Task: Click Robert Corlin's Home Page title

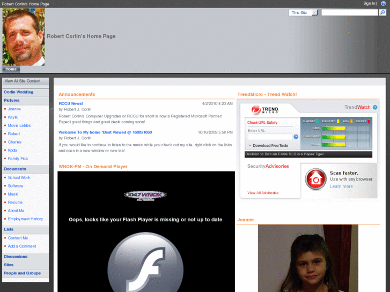Action: click(x=81, y=36)
